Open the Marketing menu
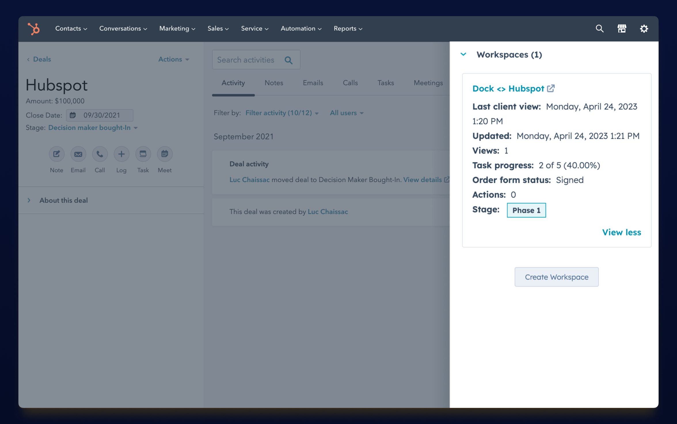 [177, 29]
